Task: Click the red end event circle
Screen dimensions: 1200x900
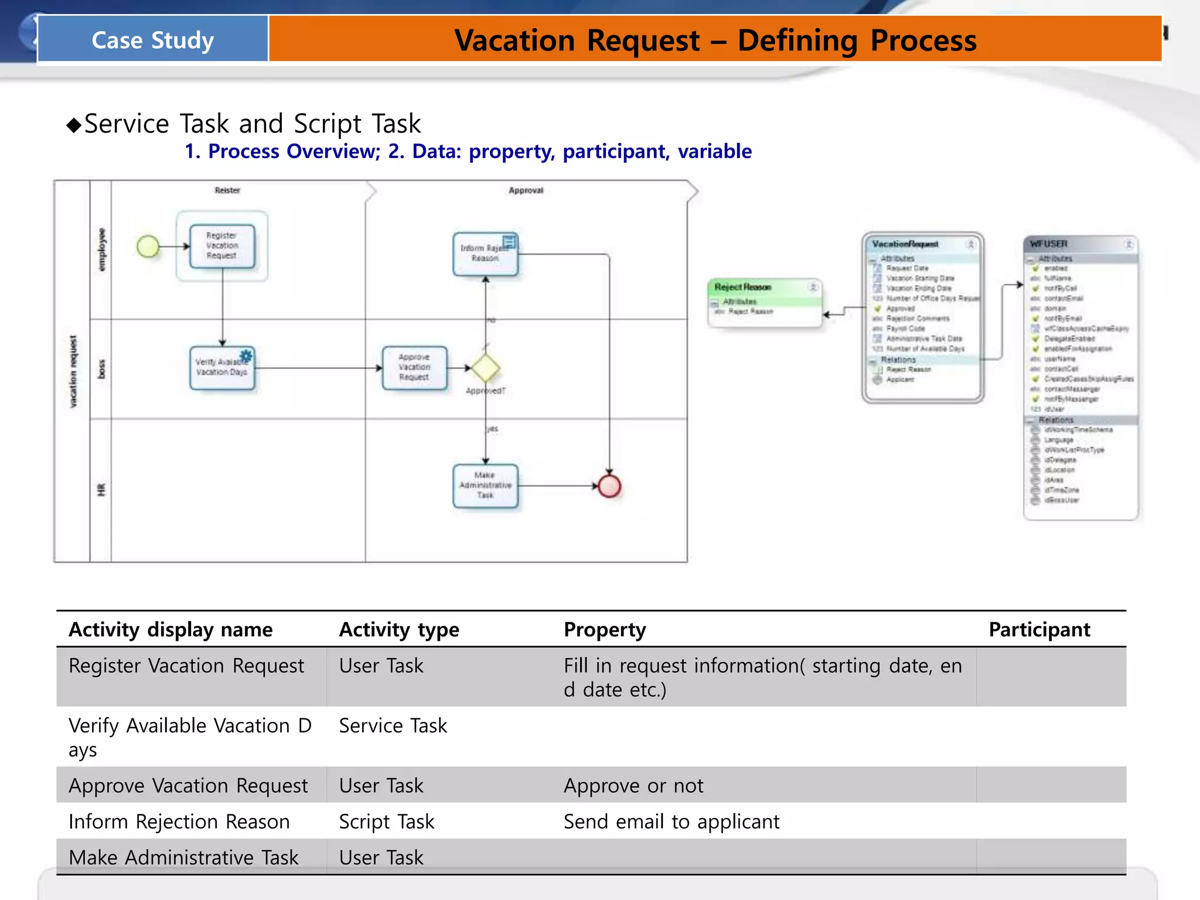Action: click(x=609, y=486)
